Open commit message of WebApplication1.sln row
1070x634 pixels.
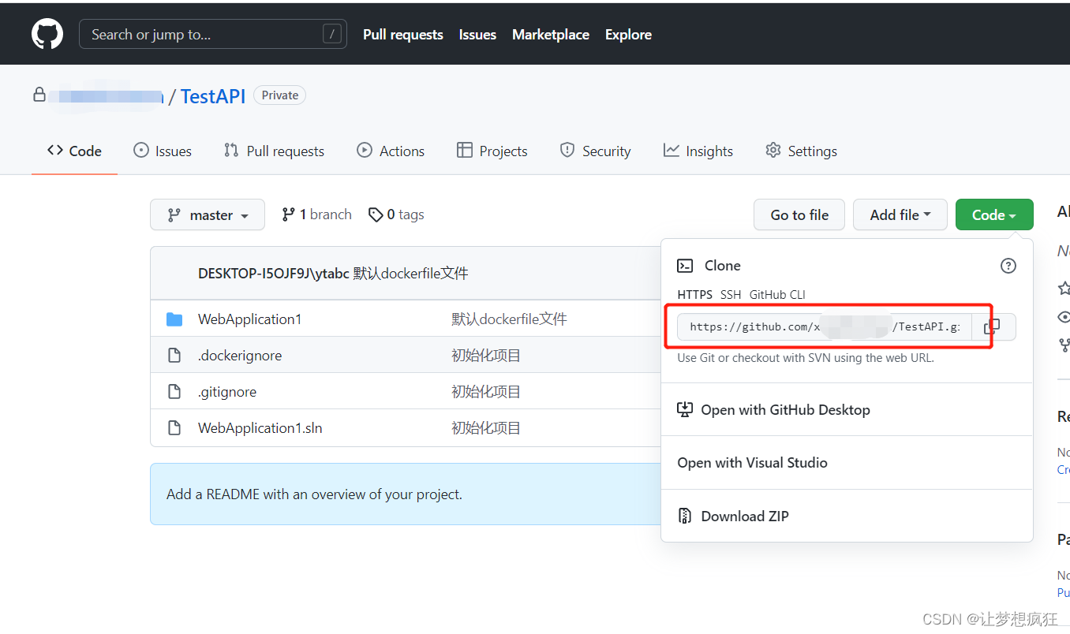(486, 428)
